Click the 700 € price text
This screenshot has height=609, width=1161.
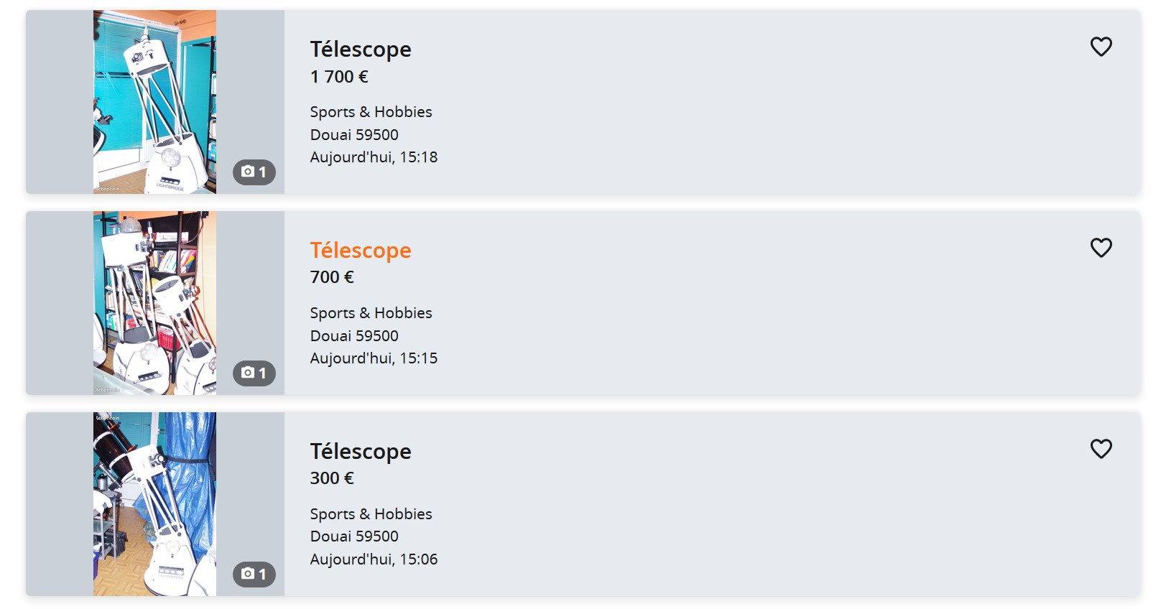332,277
